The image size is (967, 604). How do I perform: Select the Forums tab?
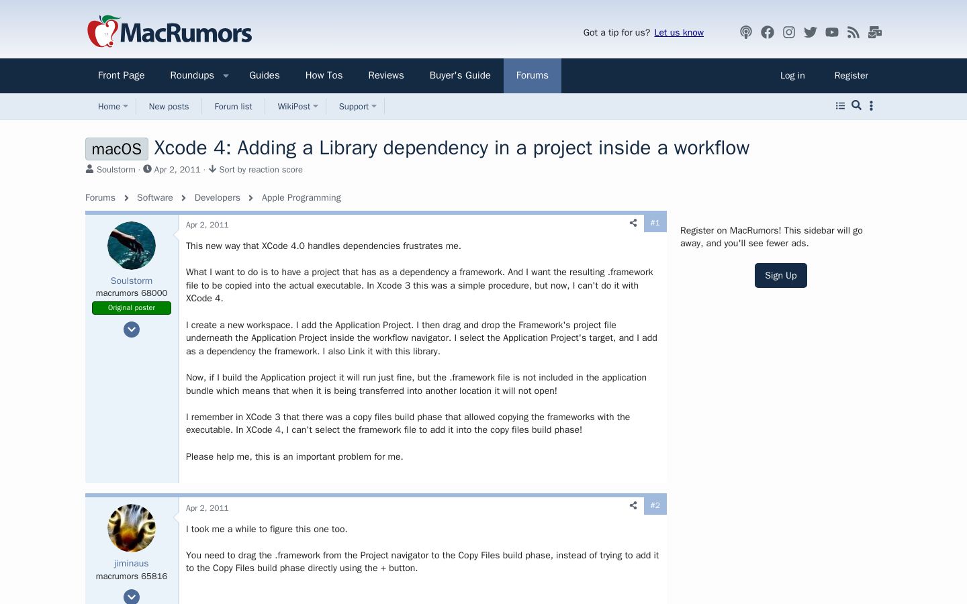point(533,76)
